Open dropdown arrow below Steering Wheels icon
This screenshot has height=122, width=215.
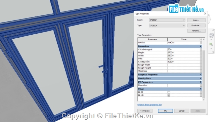211,40
